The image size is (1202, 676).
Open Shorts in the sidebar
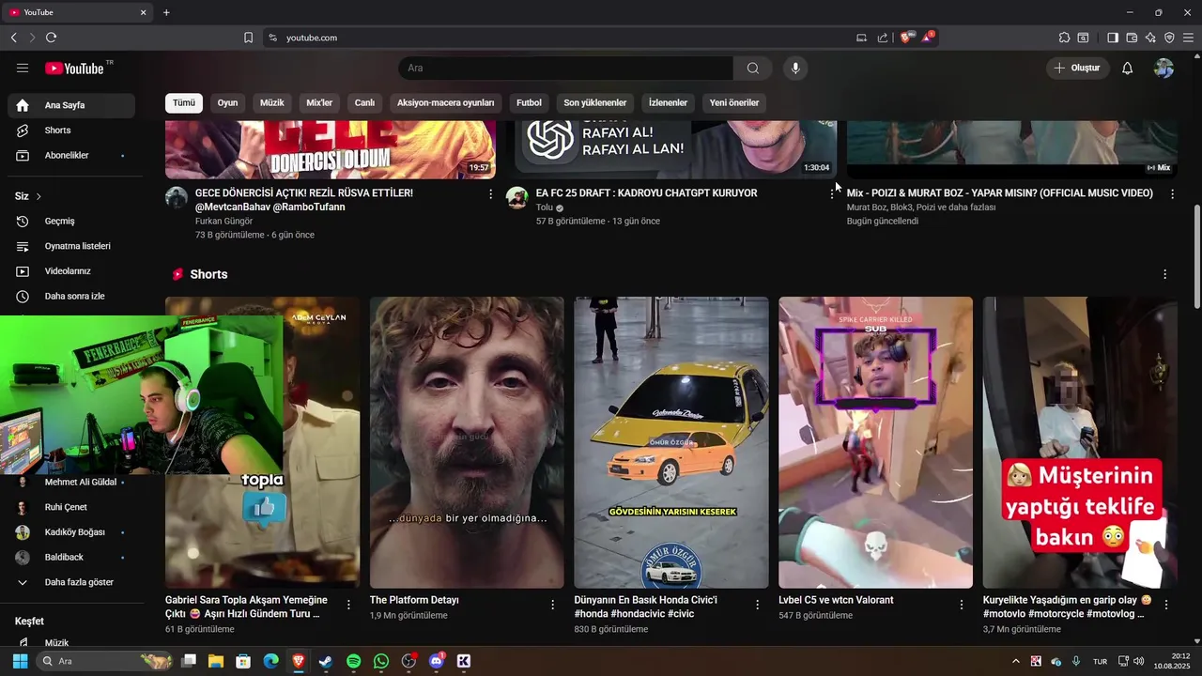tap(71, 131)
